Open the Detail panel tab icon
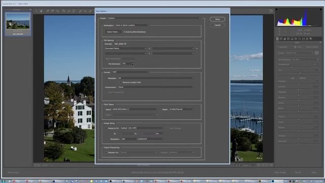This screenshot has width=325, height=183. (285, 39)
